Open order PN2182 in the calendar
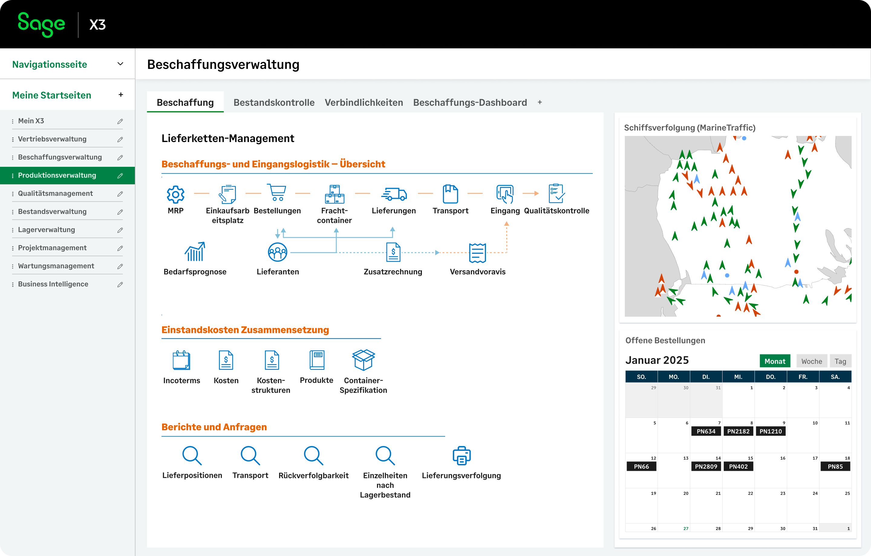This screenshot has height=556, width=871. 738,431
